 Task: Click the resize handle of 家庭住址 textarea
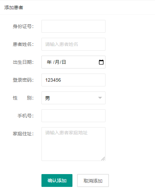pos(103,159)
